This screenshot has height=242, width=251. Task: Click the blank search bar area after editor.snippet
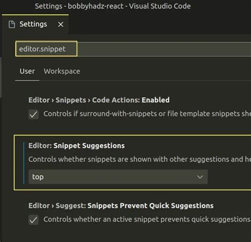pos(164,49)
